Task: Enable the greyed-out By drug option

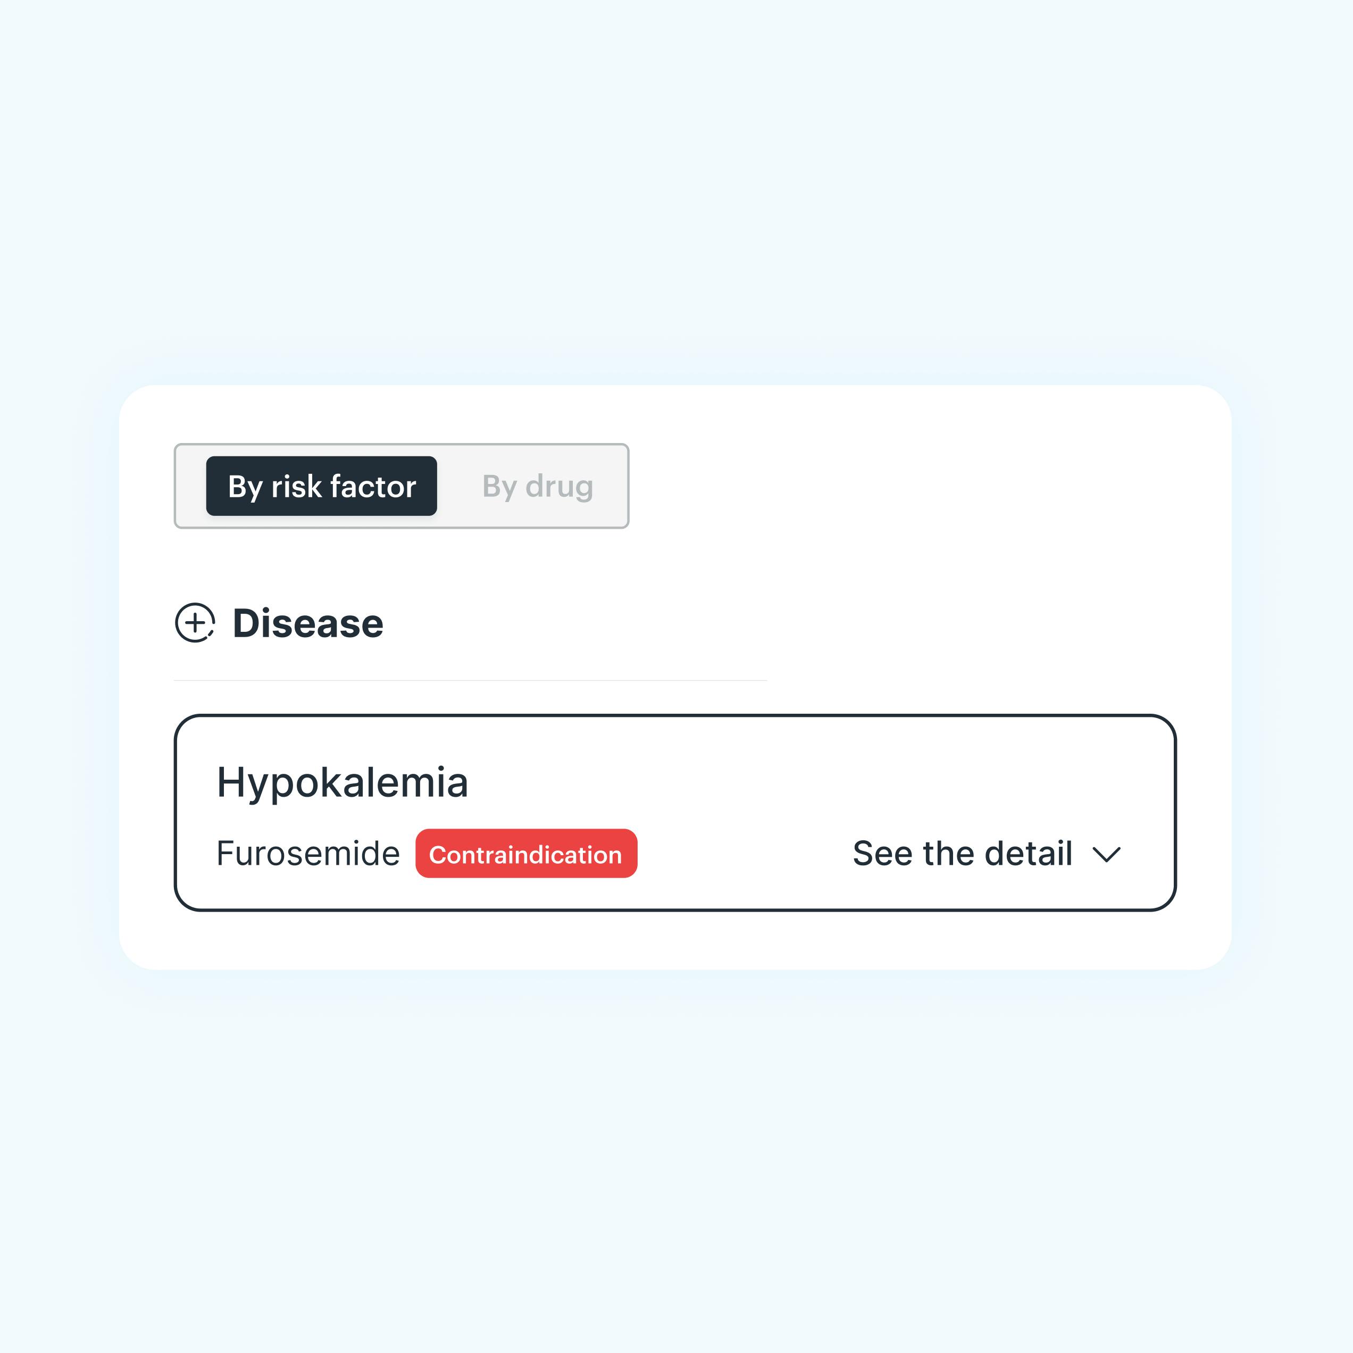Action: 537,486
